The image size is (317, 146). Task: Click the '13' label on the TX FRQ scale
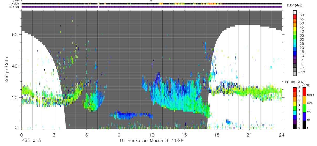tap(299, 110)
